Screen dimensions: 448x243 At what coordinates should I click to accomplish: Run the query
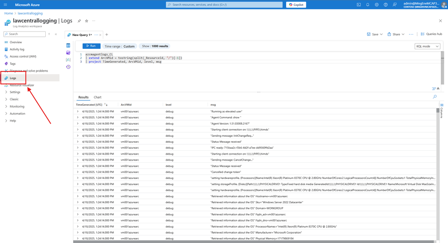tap(91, 46)
